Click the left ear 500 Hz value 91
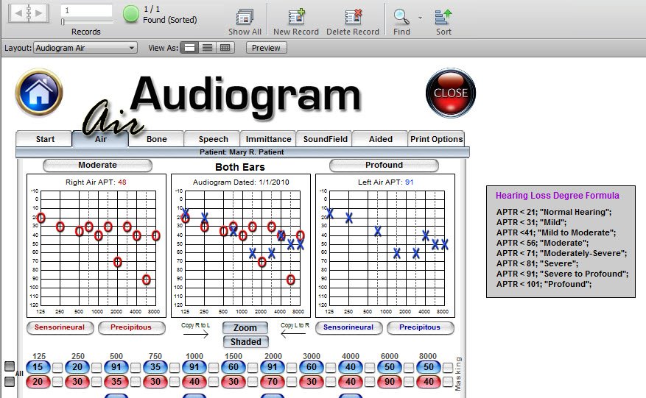 point(116,366)
